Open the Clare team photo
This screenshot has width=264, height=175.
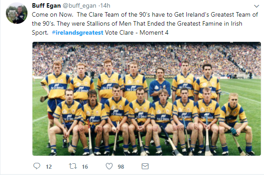click(147, 99)
